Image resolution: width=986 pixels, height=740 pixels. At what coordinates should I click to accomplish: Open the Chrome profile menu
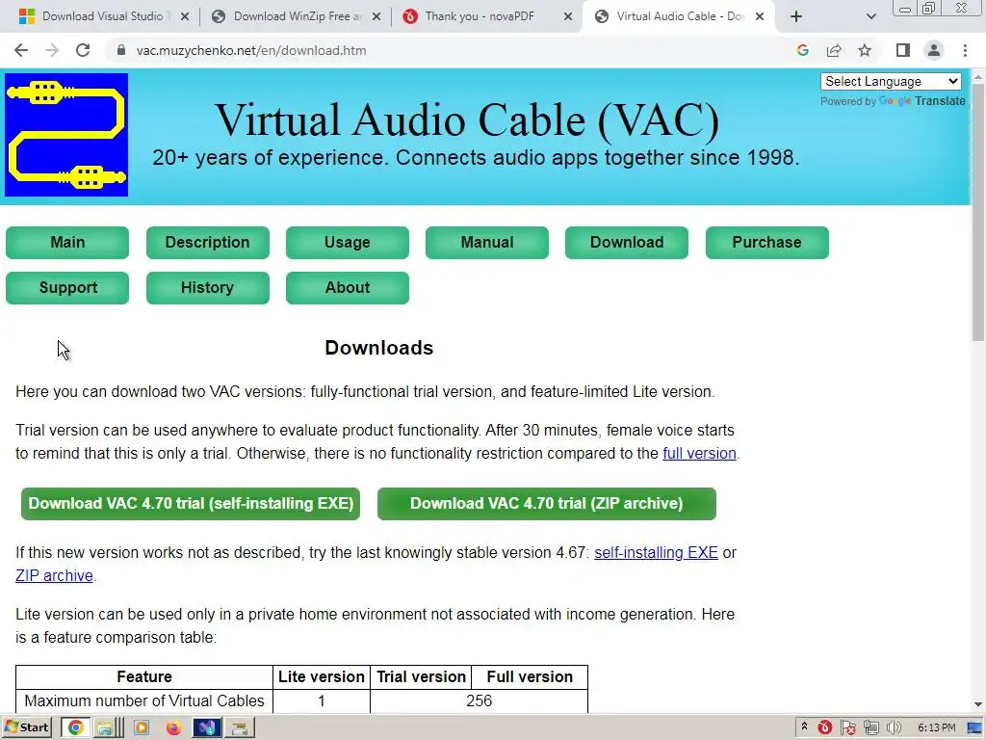pyautogui.click(x=934, y=50)
